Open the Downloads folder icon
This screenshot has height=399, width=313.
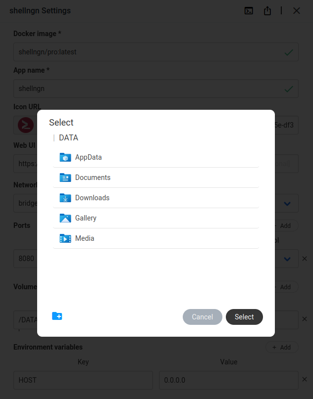point(65,197)
